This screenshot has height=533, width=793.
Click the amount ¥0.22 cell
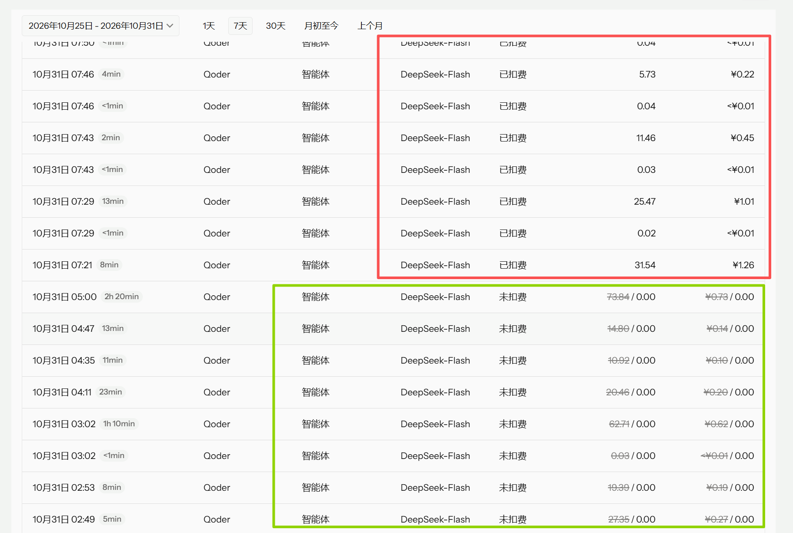(x=742, y=74)
